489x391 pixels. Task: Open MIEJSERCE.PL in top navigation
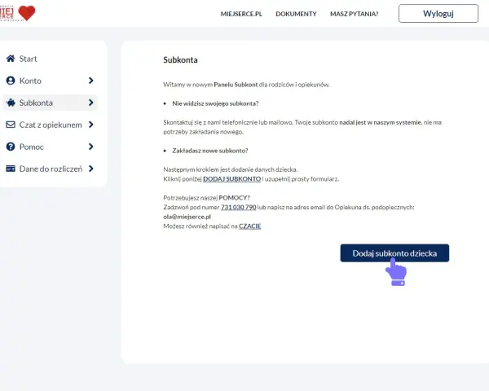(x=241, y=14)
